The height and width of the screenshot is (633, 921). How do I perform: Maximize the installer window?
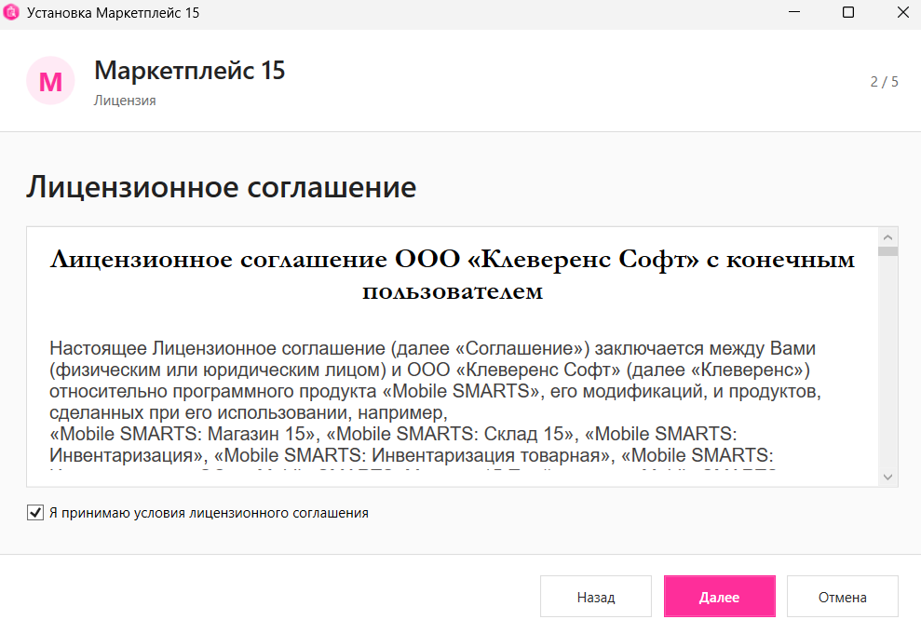pyautogui.click(x=848, y=12)
